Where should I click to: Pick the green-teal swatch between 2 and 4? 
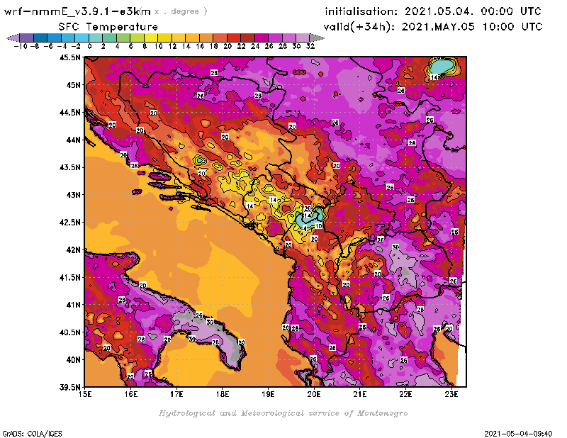110,38
